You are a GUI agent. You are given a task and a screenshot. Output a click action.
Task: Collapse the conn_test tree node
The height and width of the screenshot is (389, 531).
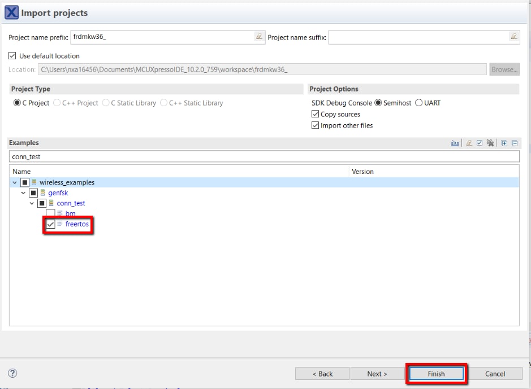coord(32,203)
